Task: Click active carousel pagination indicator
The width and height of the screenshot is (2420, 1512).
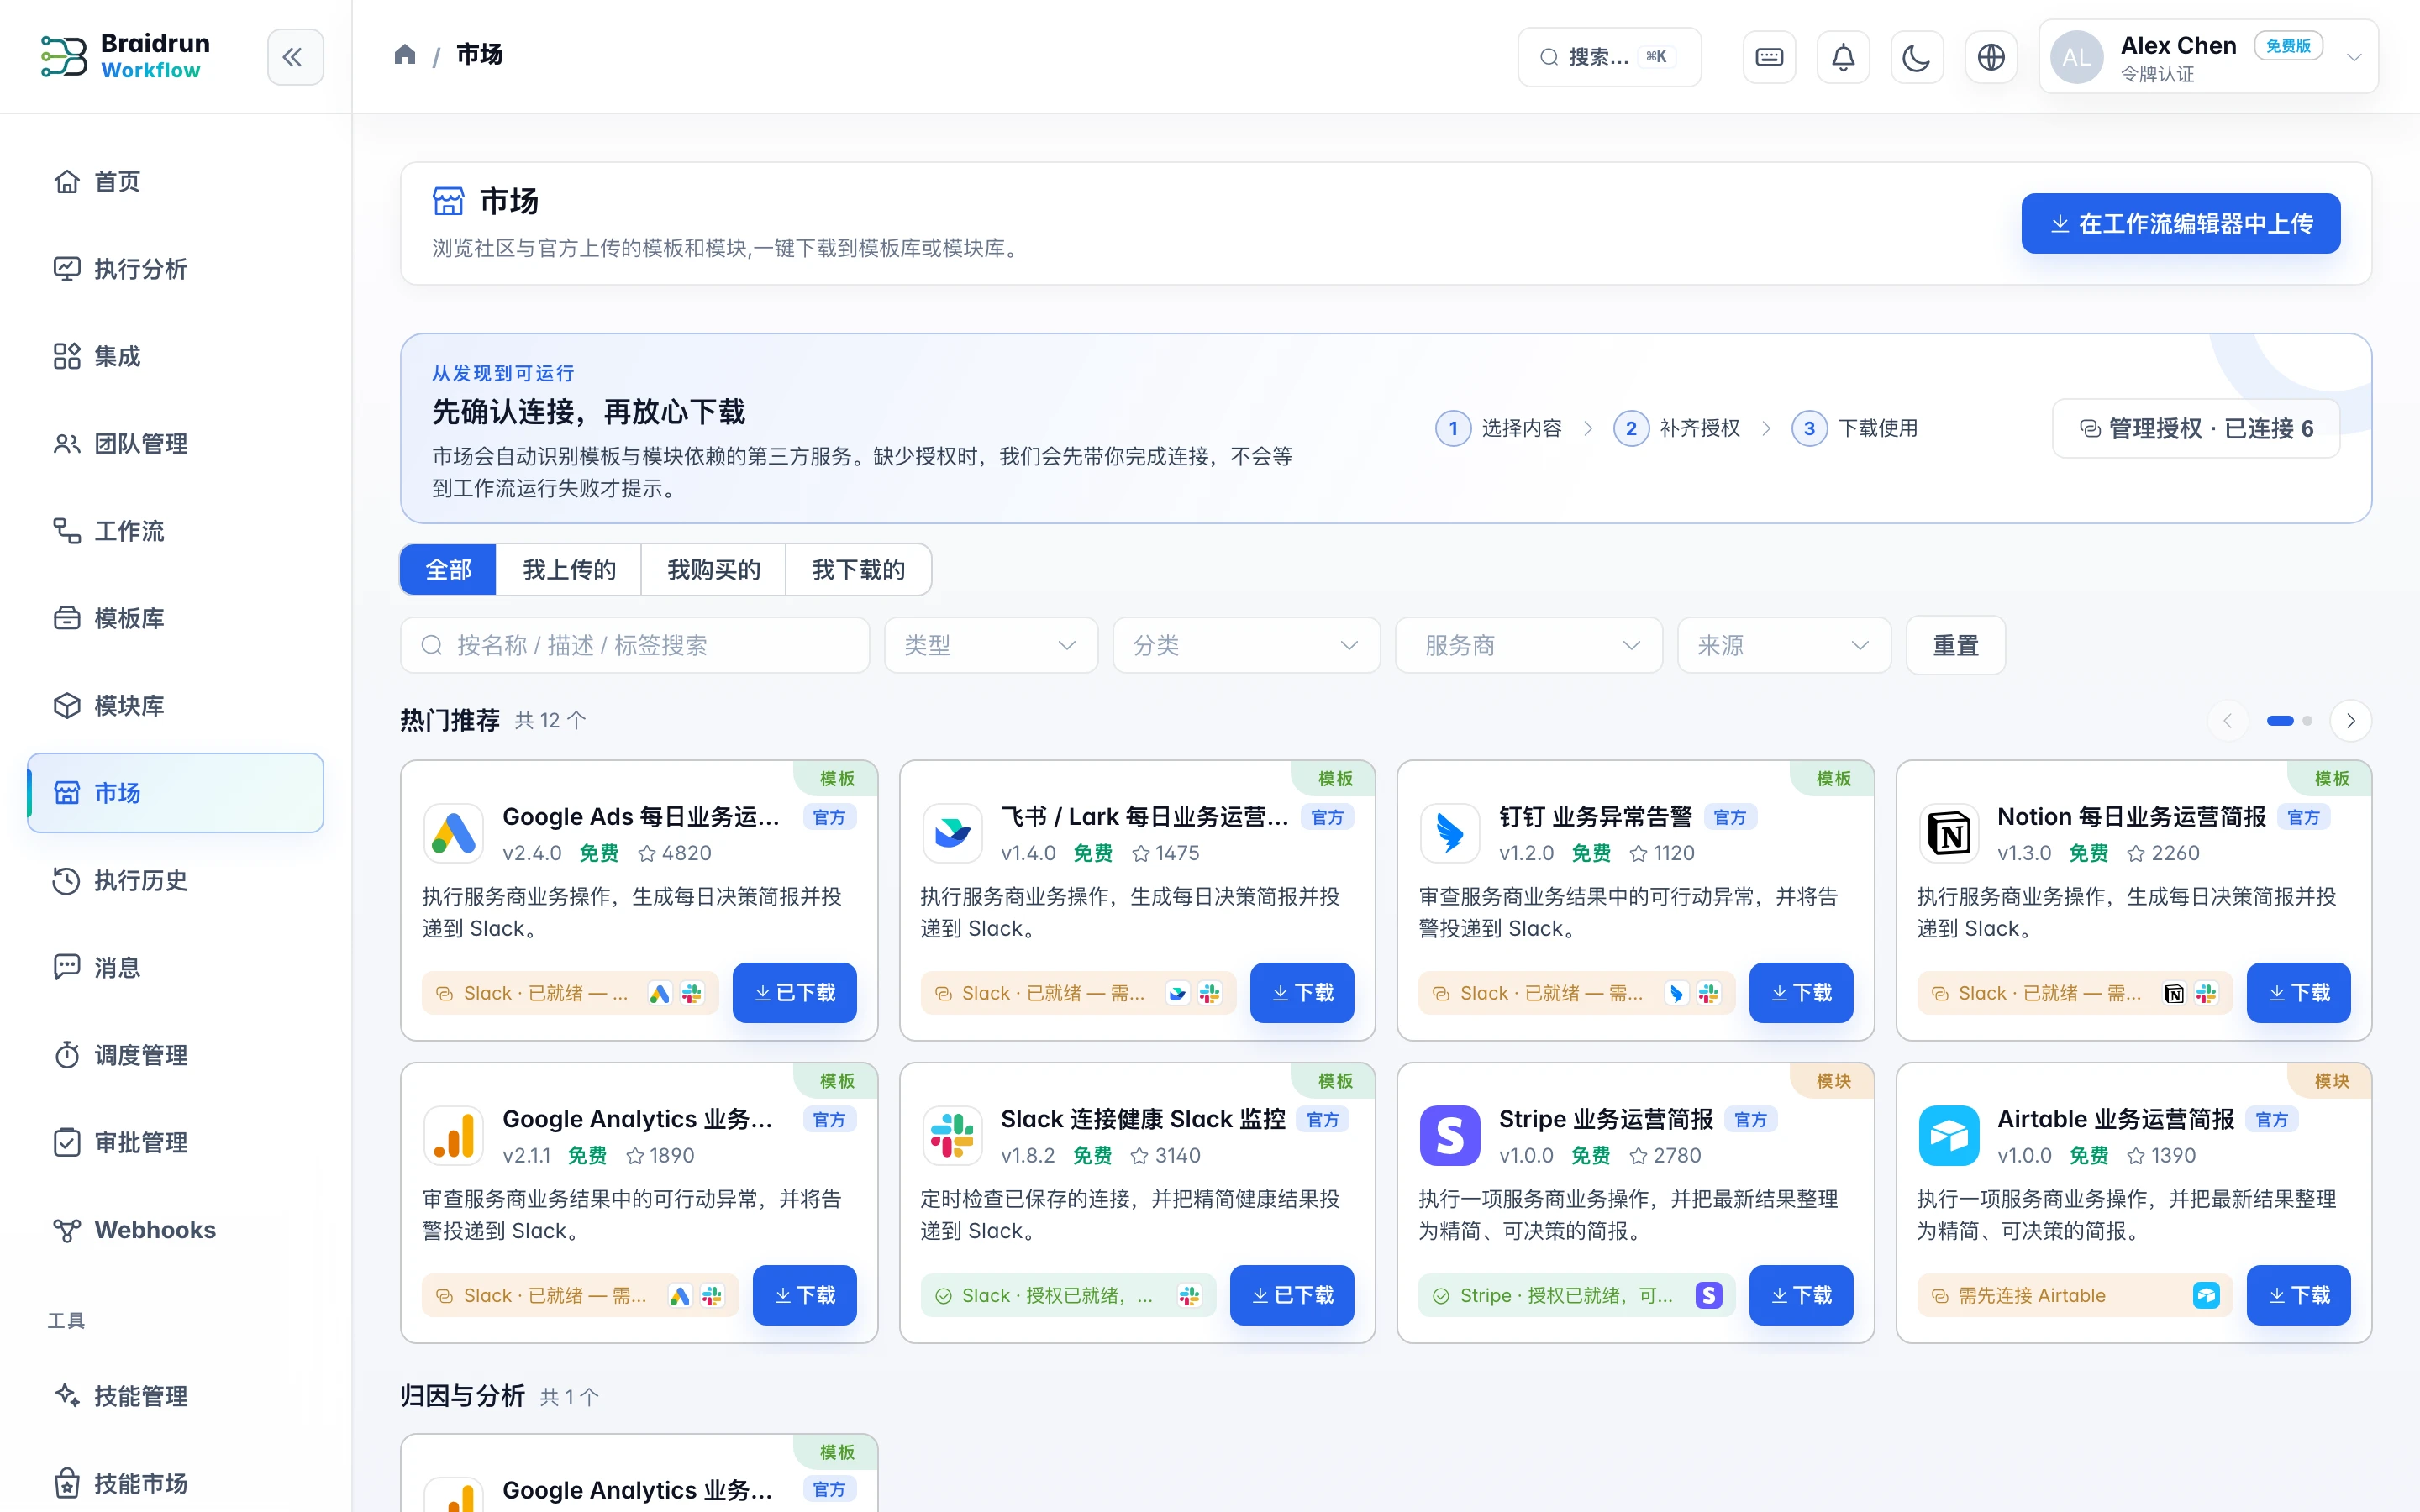Action: pos(2280,721)
